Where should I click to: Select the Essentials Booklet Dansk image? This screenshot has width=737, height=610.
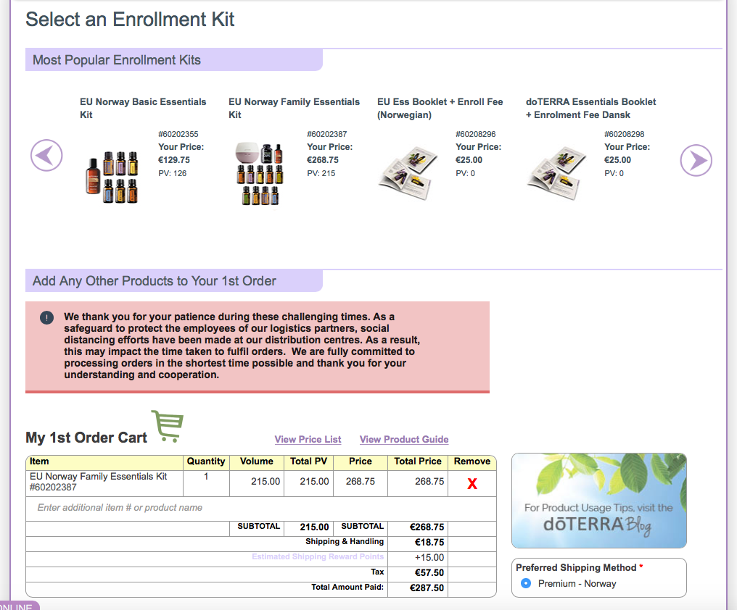point(556,173)
